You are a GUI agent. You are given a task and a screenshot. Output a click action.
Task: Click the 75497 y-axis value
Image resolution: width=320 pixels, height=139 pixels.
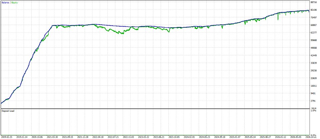[x=313, y=17]
